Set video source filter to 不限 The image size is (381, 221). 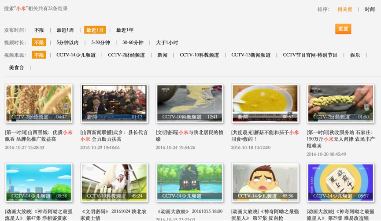click(39, 55)
